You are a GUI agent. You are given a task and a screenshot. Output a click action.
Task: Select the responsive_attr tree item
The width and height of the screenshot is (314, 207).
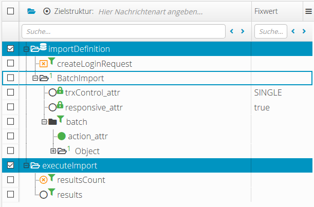tap(94, 107)
